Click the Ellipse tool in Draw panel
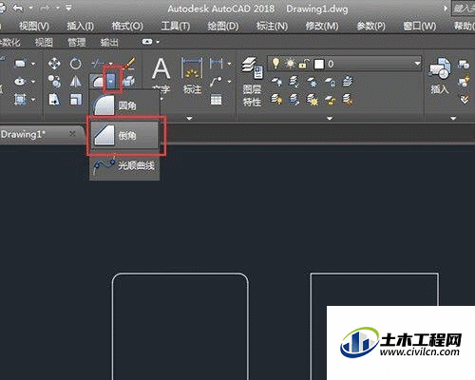 (x=20, y=82)
